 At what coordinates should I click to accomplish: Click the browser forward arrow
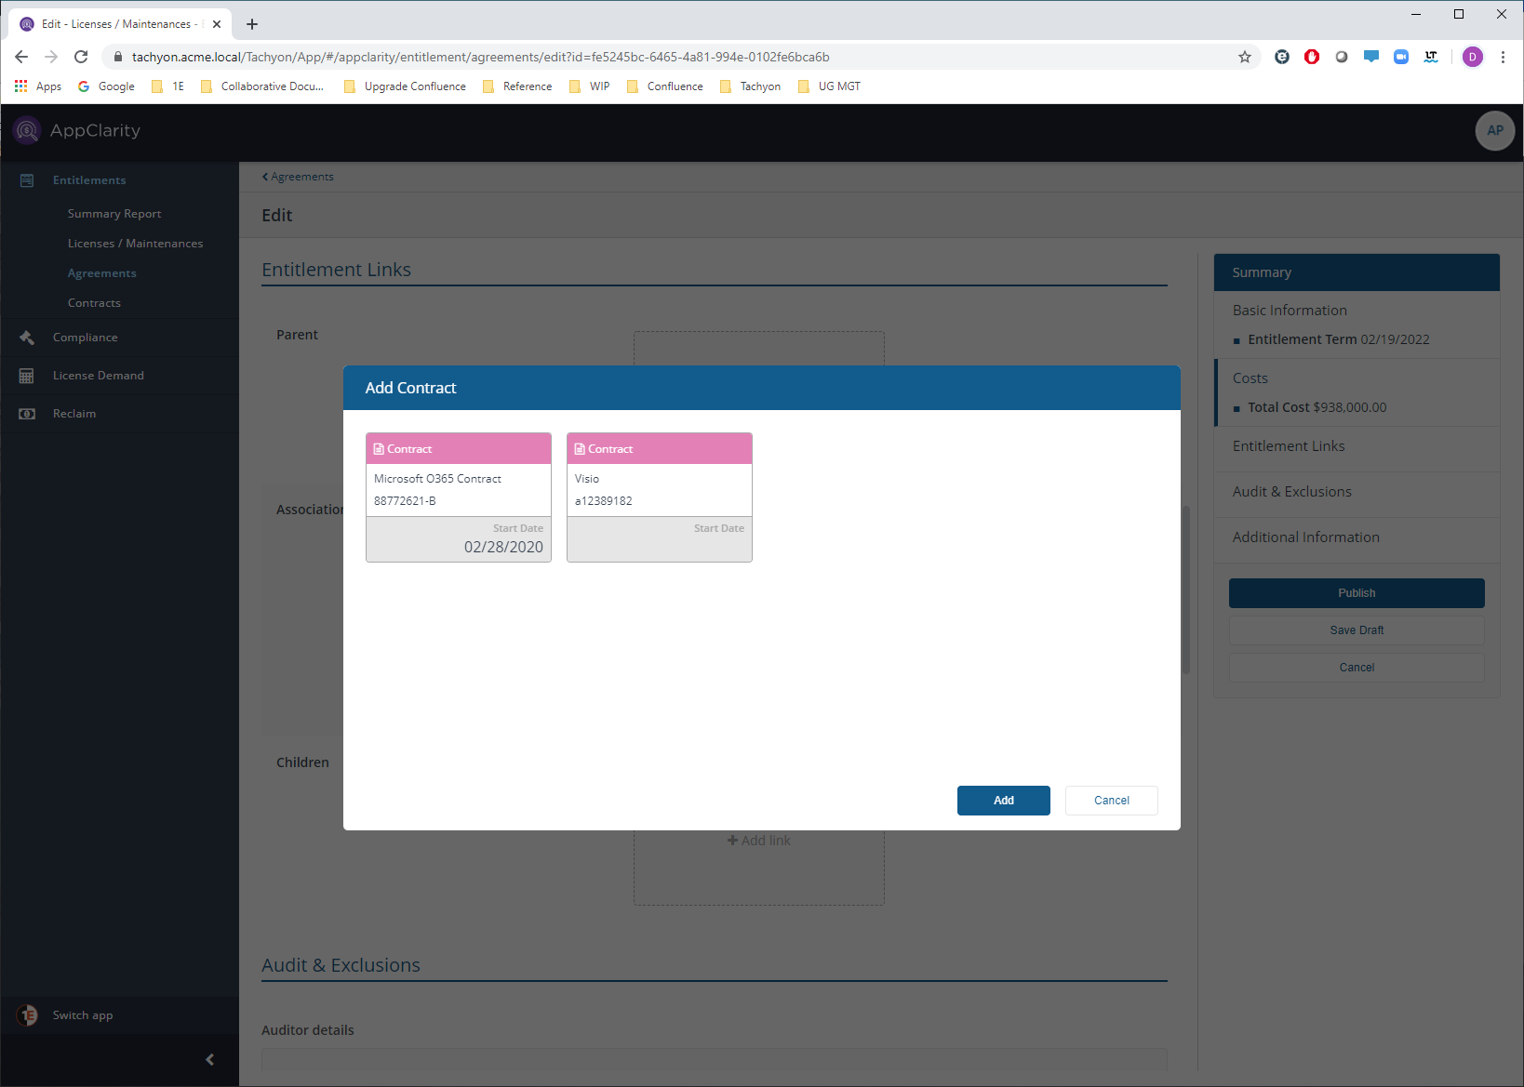51,57
